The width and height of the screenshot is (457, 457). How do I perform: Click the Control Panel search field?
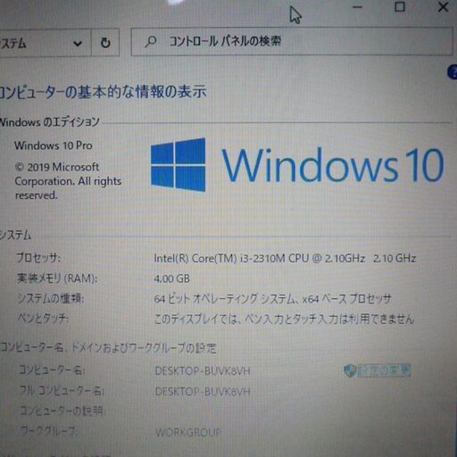click(x=292, y=42)
